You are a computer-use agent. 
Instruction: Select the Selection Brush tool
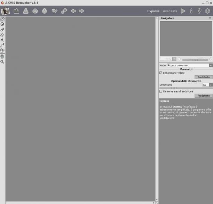pos(2,19)
